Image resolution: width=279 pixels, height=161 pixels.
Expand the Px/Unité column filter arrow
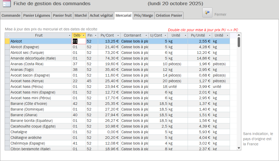pos(210,36)
